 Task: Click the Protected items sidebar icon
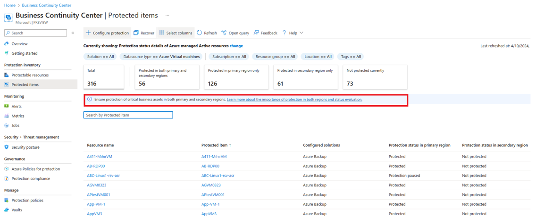7,84
